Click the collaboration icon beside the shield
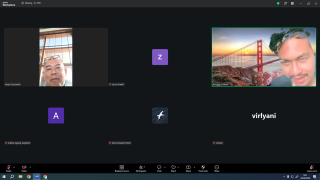This screenshot has width=320, height=180. click(x=285, y=3)
